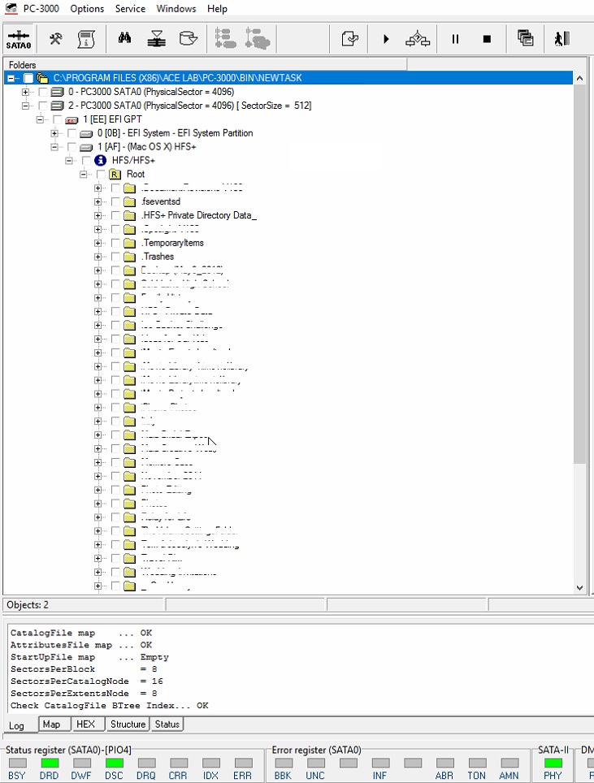Stop the process with the square button

pos(487,39)
